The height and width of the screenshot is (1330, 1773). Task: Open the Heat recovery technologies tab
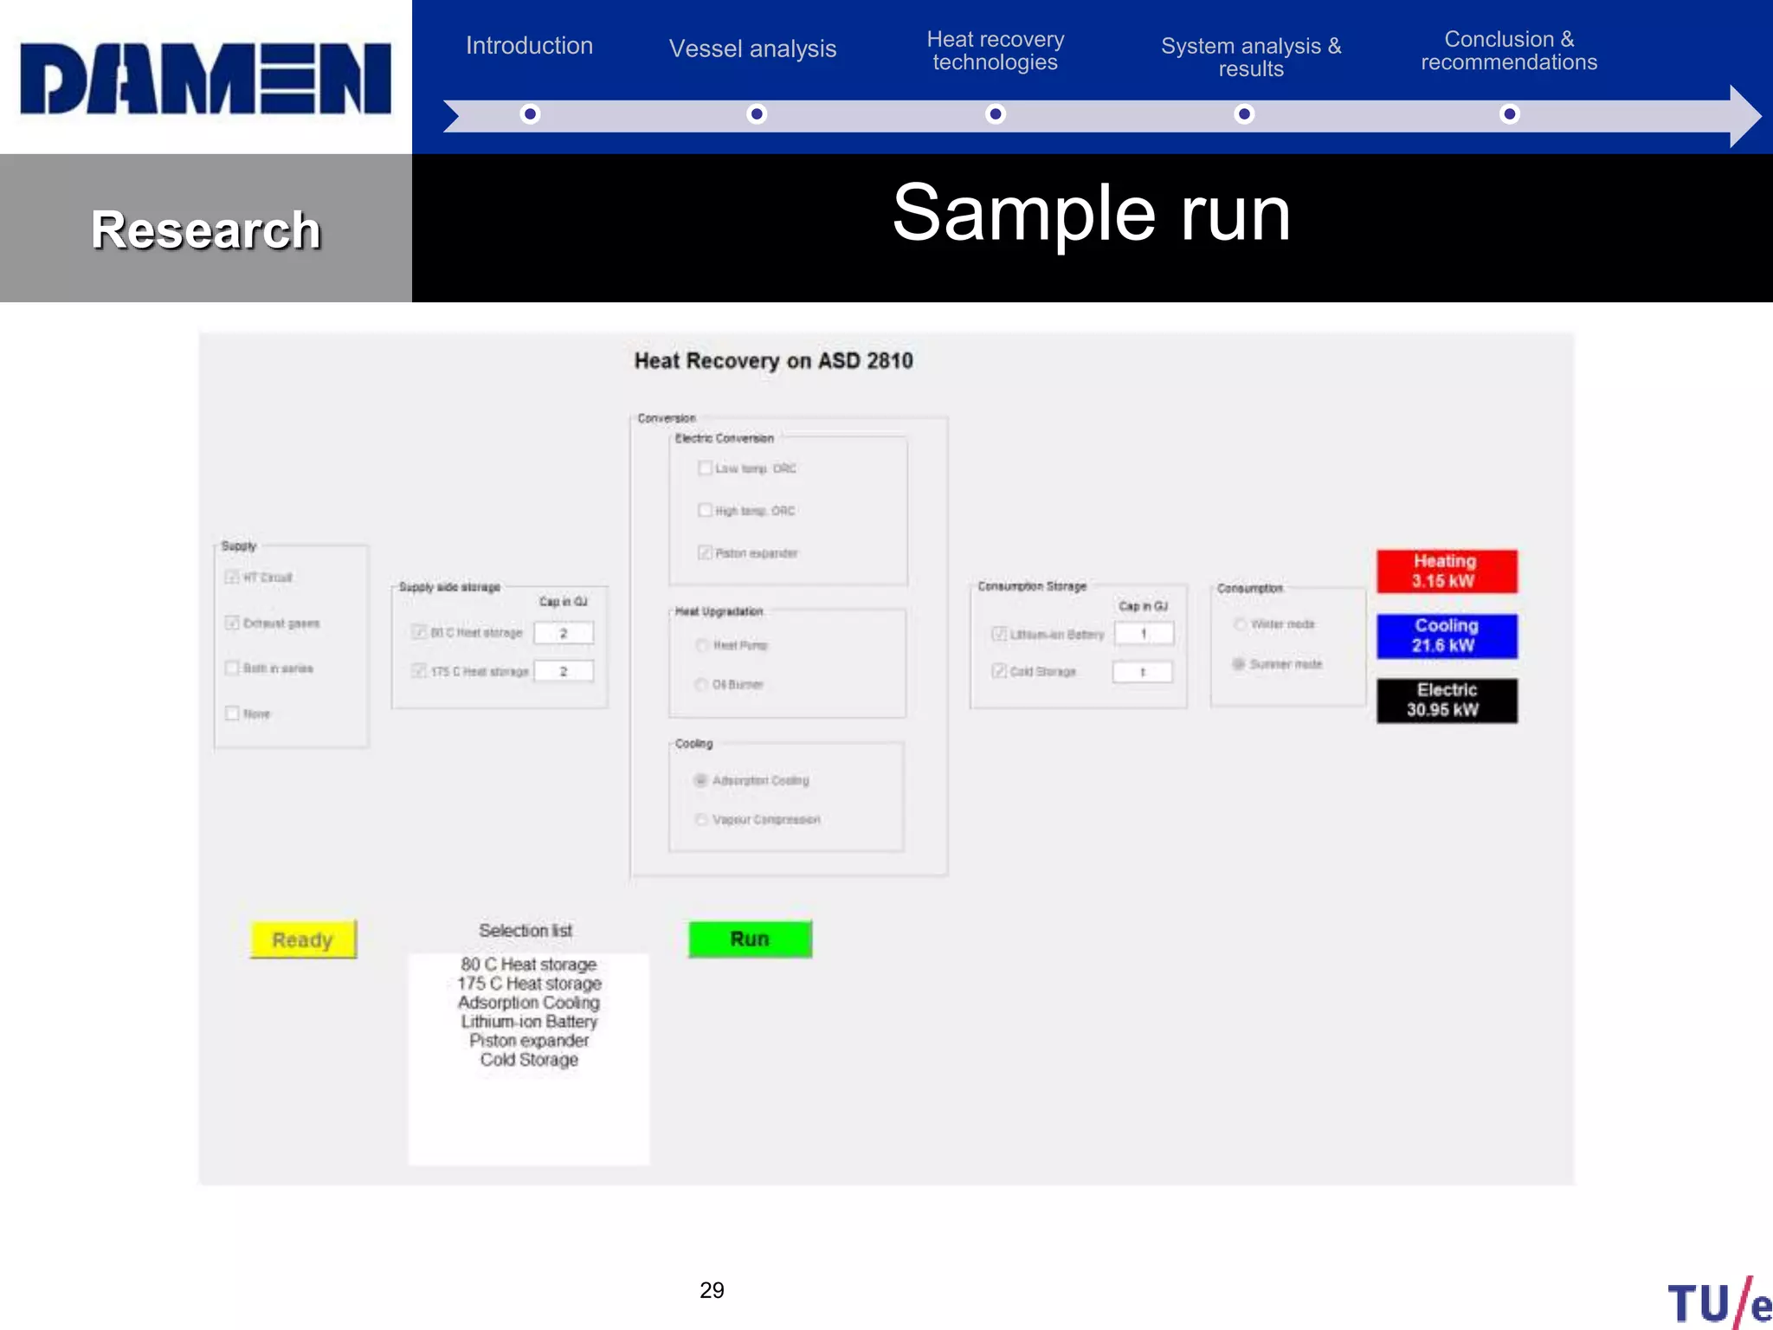pos(996,51)
